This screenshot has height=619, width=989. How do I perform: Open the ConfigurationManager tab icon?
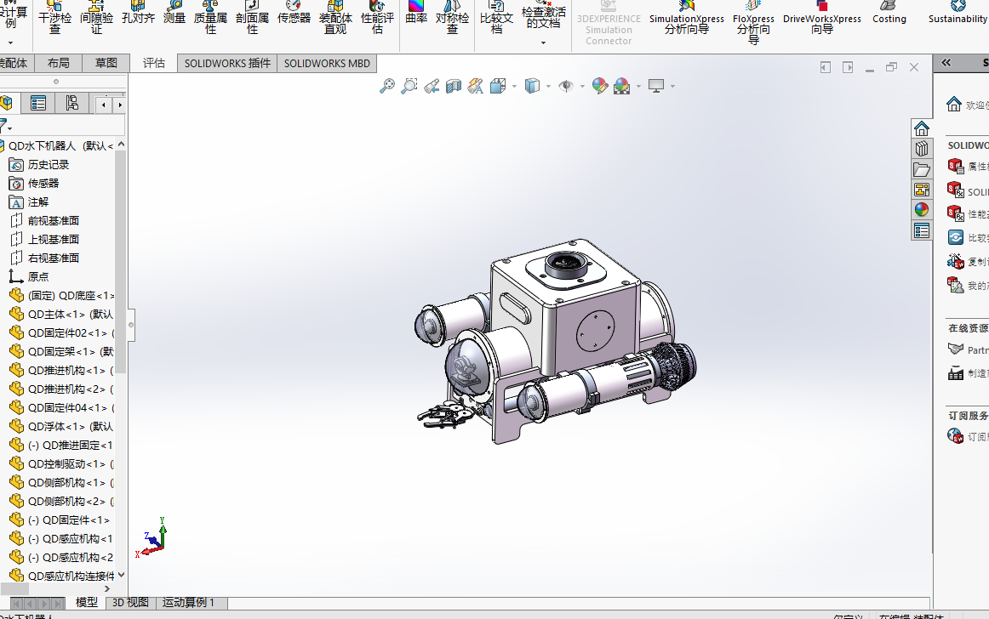pyautogui.click(x=71, y=104)
